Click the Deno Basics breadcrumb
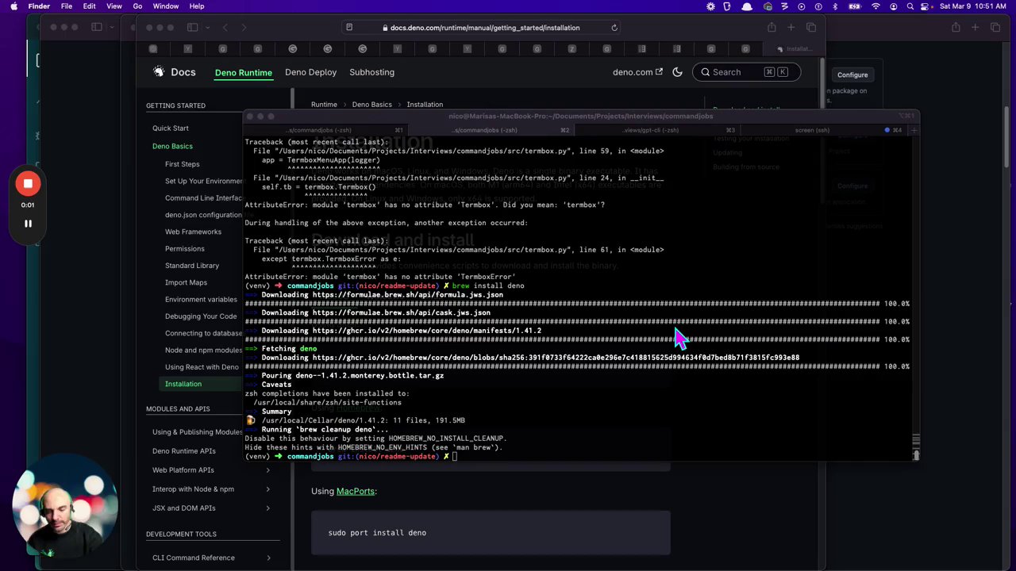 point(372,105)
